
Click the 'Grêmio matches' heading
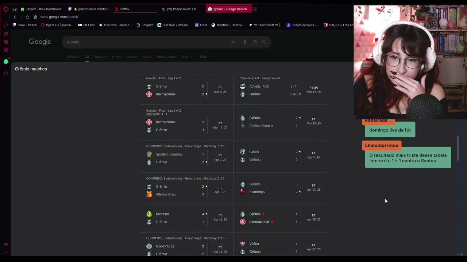click(x=31, y=69)
